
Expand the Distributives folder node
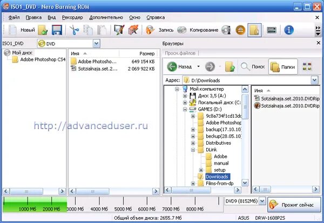(193, 143)
